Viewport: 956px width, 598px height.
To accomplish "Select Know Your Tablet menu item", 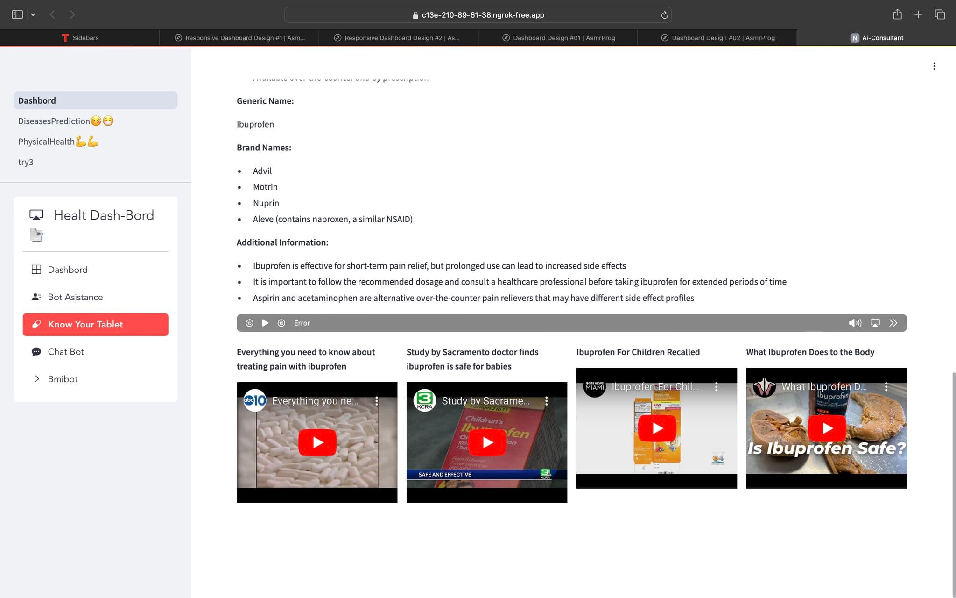I will coord(95,324).
